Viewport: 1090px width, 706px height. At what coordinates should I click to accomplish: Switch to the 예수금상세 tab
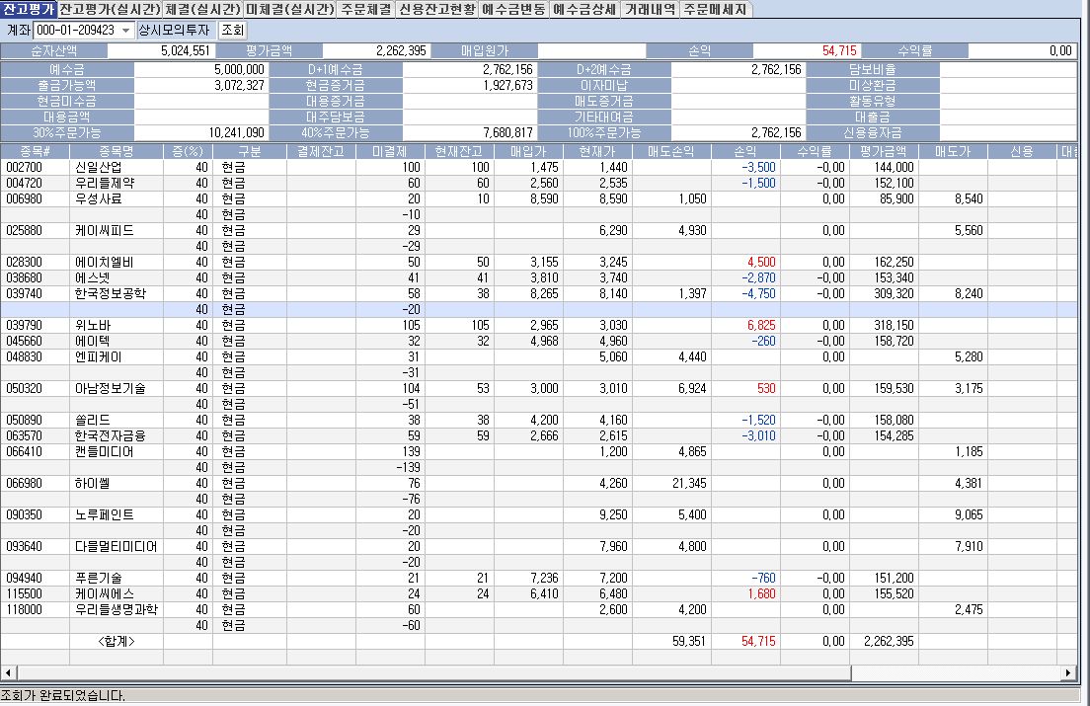[585, 9]
